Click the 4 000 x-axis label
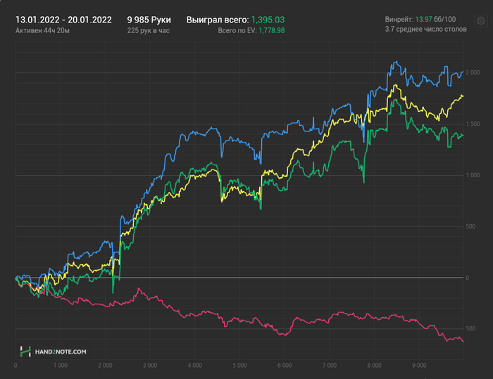 pos(195,366)
